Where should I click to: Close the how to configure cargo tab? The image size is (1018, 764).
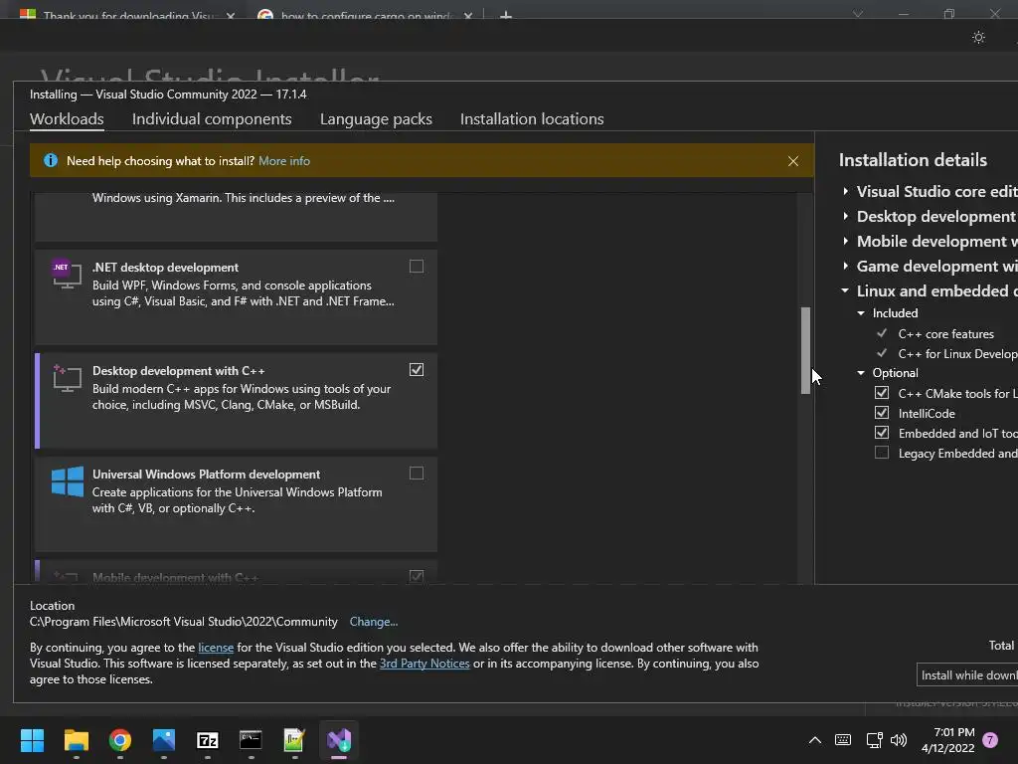pos(468,15)
